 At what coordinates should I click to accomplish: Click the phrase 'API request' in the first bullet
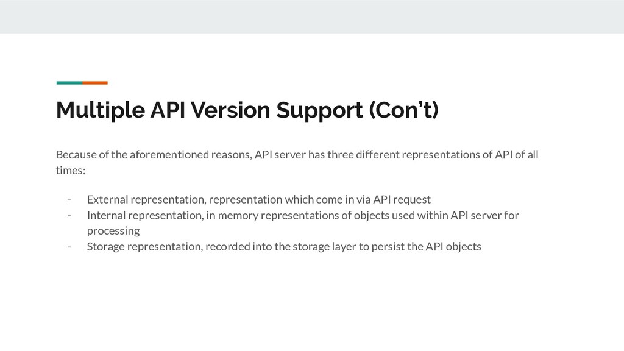[402, 199]
